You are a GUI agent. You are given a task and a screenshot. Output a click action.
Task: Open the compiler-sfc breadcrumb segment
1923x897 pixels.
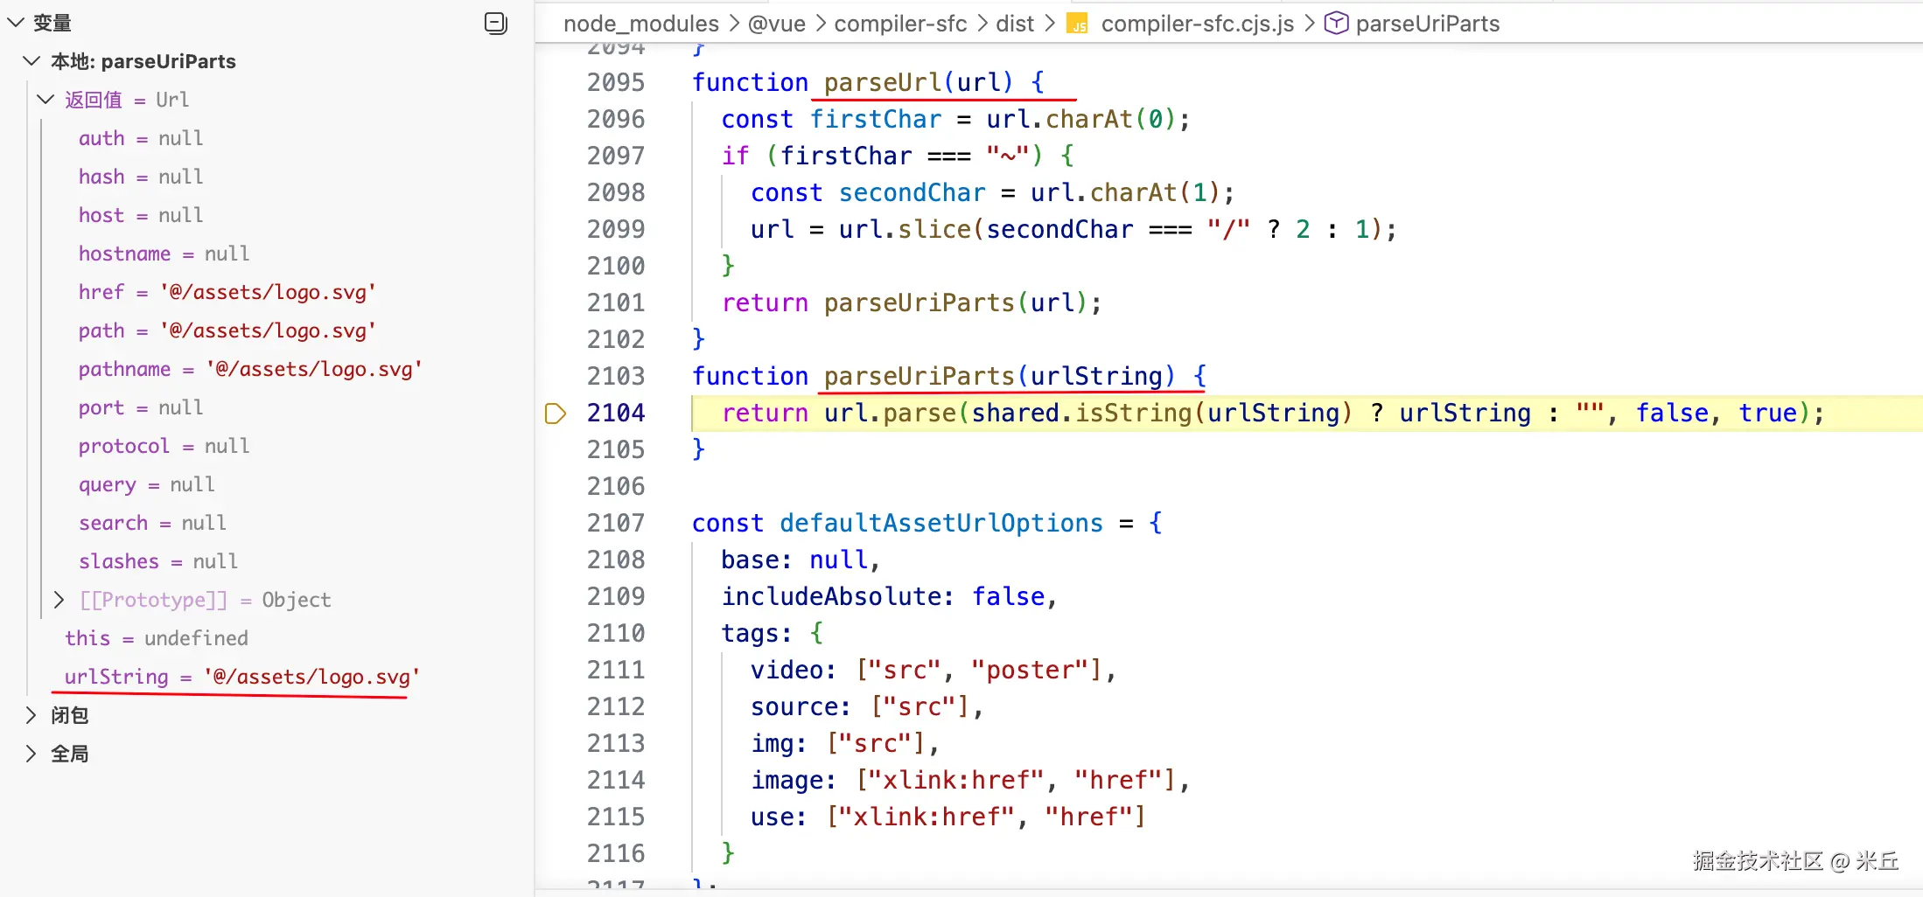(x=900, y=24)
